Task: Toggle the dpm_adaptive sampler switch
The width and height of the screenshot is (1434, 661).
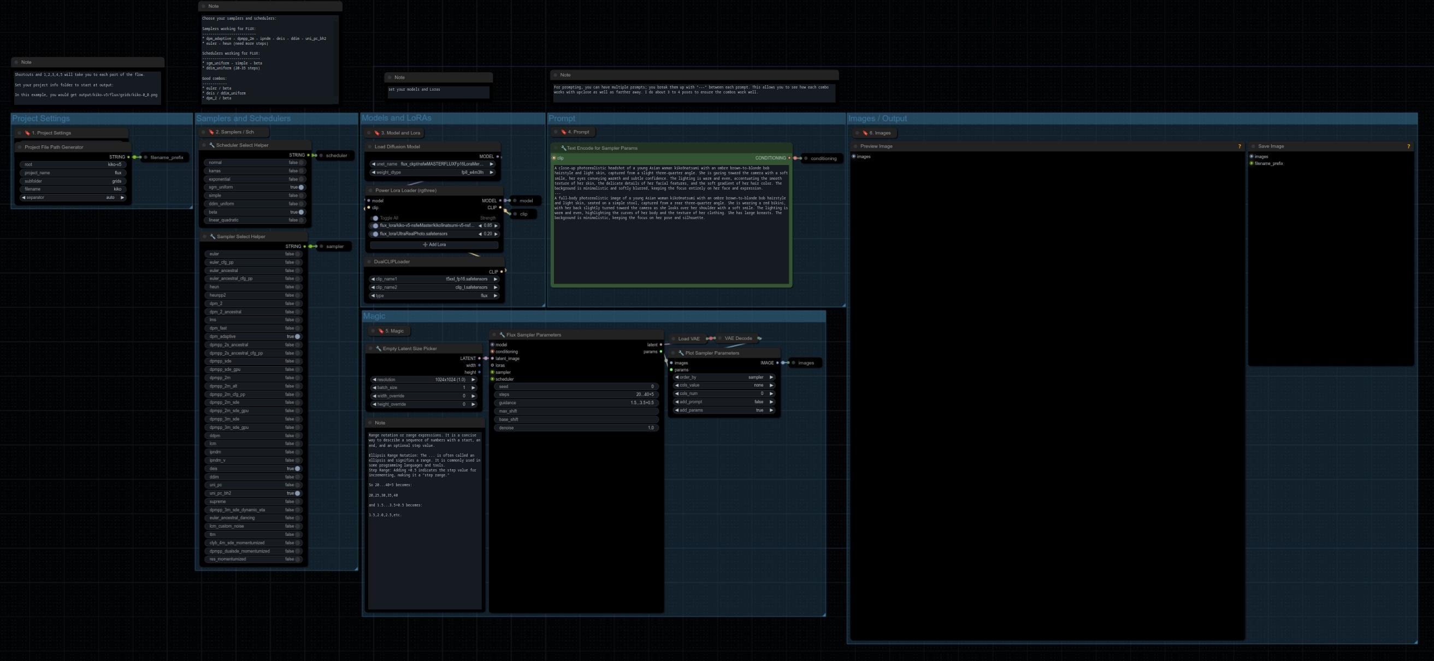Action: coord(298,337)
